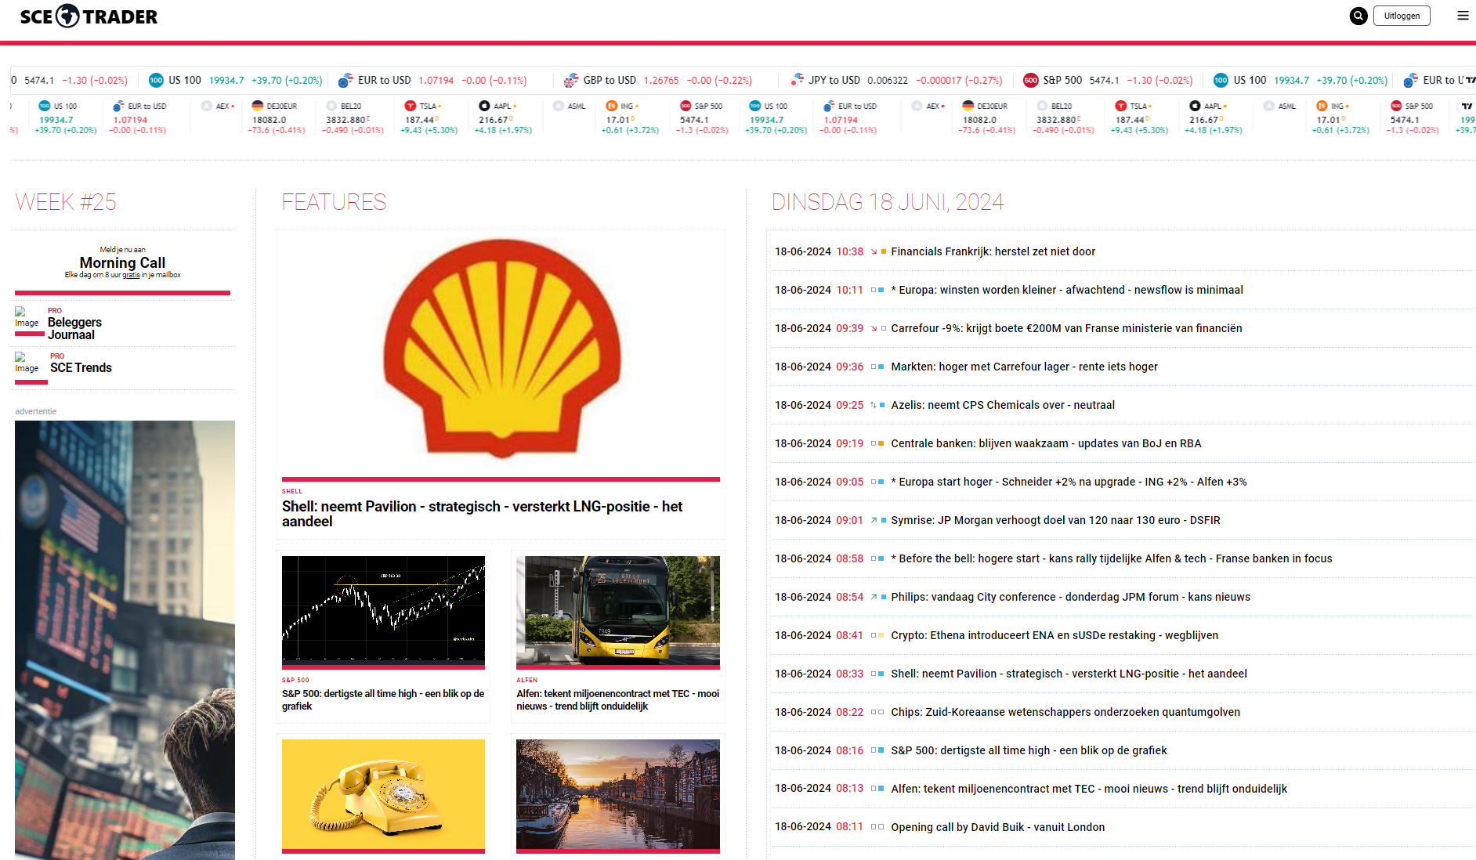Click the 10:38 timestamp in news list
This screenshot has width=1476, height=860.
tap(849, 251)
